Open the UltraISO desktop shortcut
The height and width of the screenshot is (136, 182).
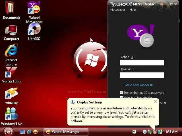click(x=34, y=32)
